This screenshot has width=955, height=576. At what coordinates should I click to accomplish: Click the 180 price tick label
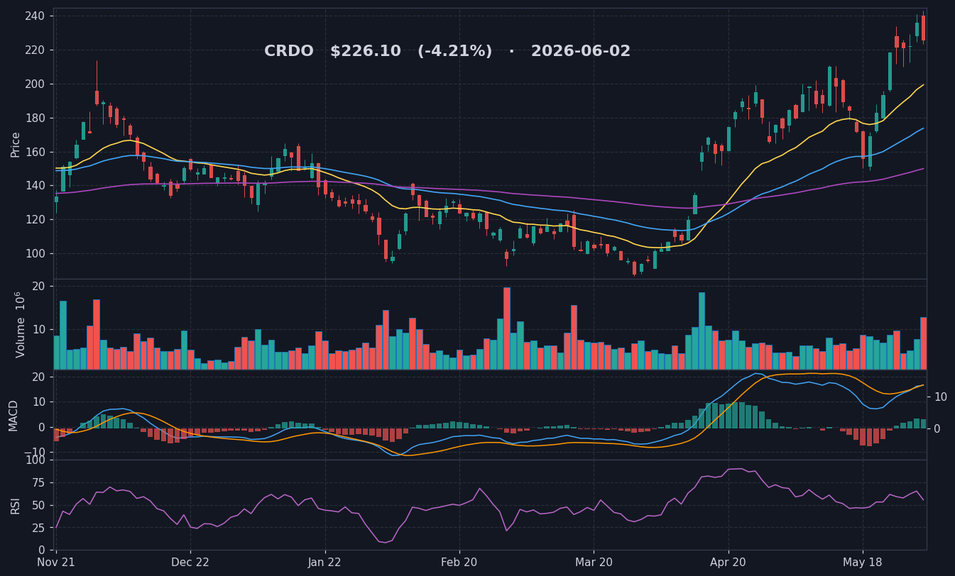[34, 118]
